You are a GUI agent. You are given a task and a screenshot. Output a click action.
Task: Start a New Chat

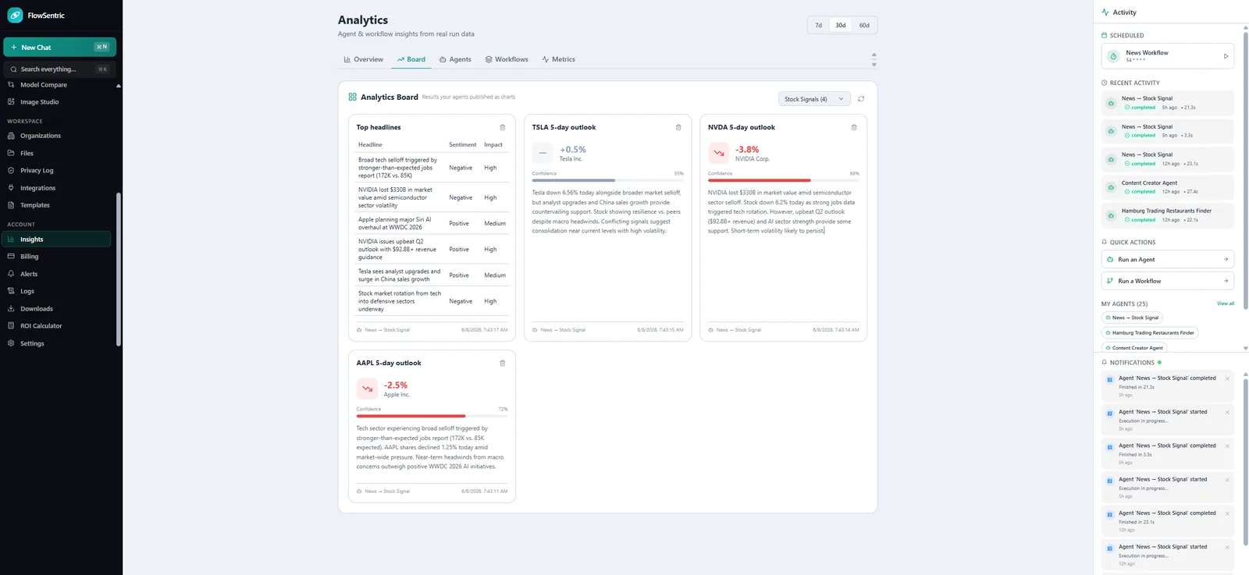tap(59, 47)
